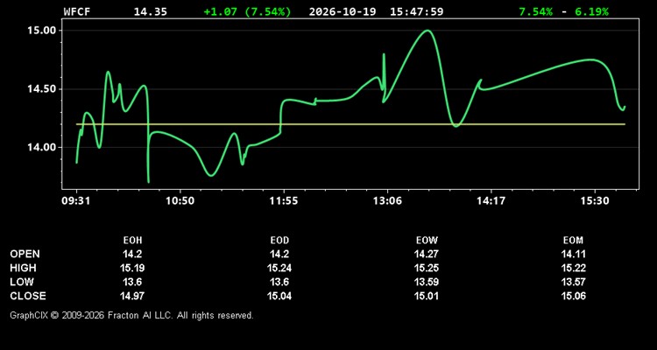Click the GraphCIX copyright notice
Viewport: 657px width, 350px height.
click(131, 315)
